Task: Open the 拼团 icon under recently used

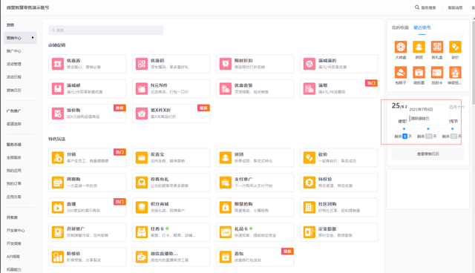Action: coord(419,47)
